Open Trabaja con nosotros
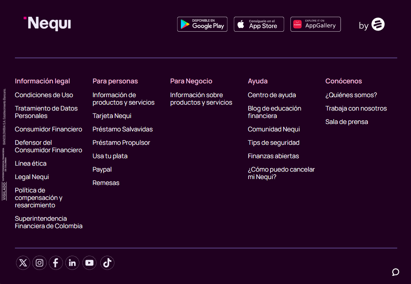This screenshot has width=411, height=284. 356,108
